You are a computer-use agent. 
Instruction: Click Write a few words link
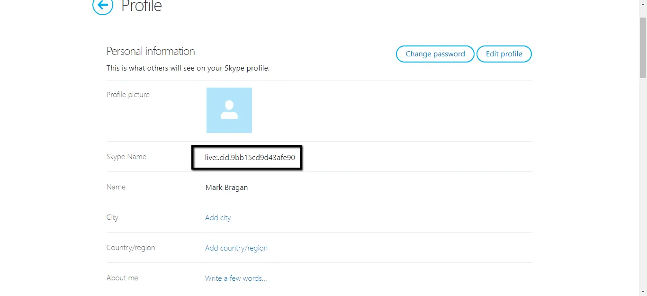236,278
